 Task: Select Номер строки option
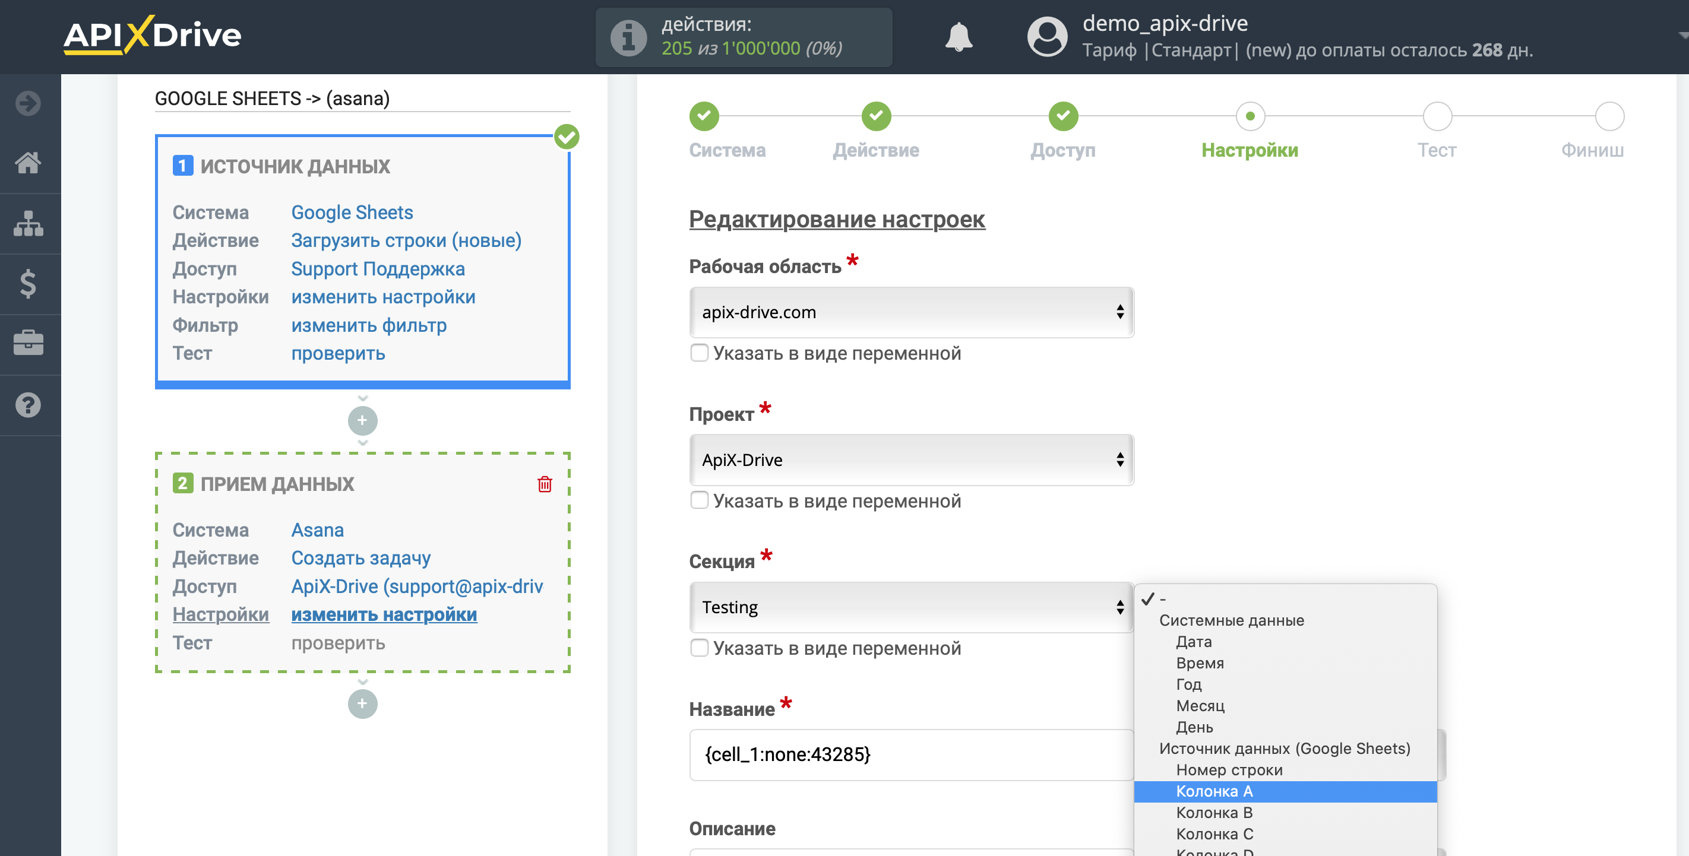click(1285, 770)
